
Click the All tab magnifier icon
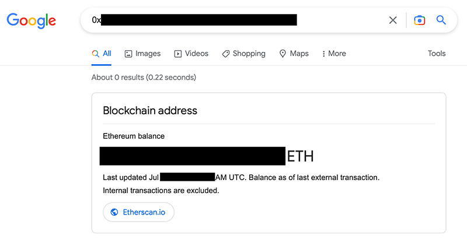point(95,54)
